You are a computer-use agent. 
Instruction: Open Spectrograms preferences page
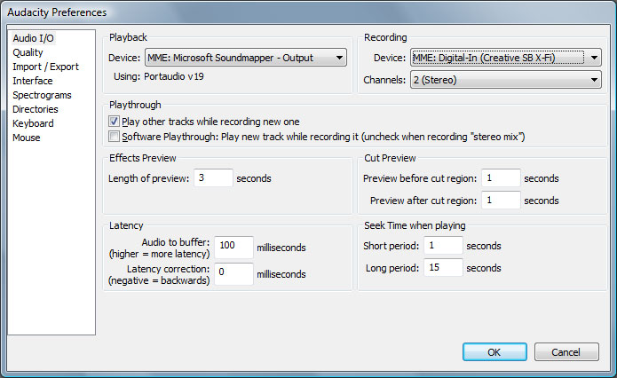42,95
